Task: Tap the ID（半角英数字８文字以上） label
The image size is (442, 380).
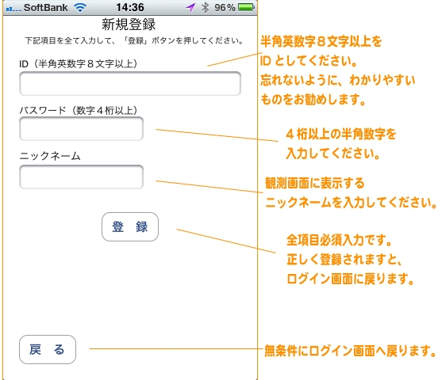Action: (x=79, y=64)
